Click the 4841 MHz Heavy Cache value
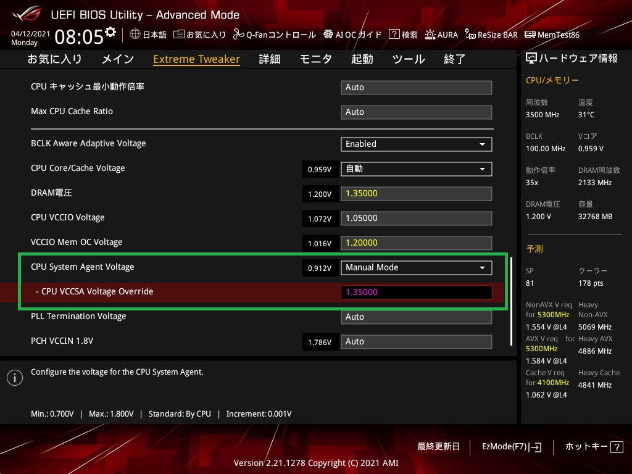The image size is (632, 474). [x=595, y=385]
